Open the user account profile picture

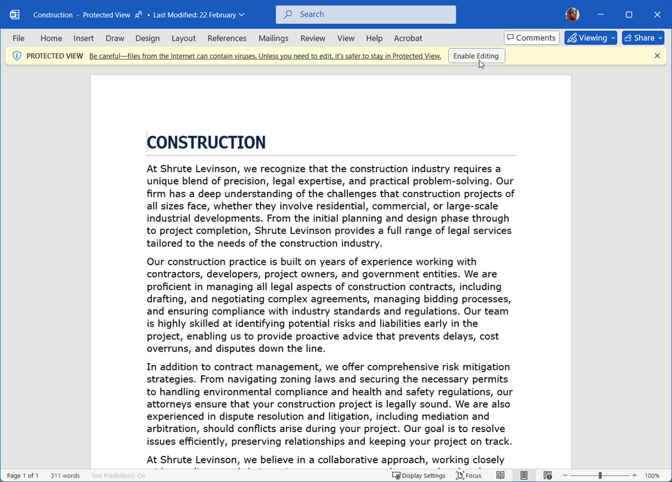coord(572,14)
